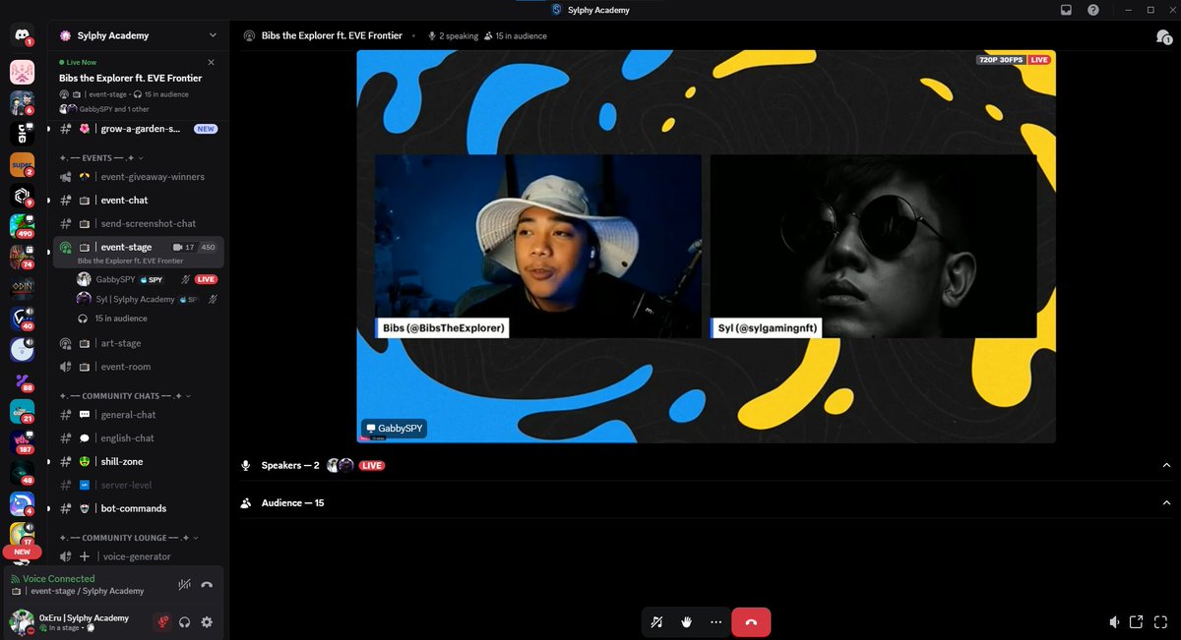The image size is (1181, 640).
Task: Open the general-chat channel
Action: [x=139, y=415]
